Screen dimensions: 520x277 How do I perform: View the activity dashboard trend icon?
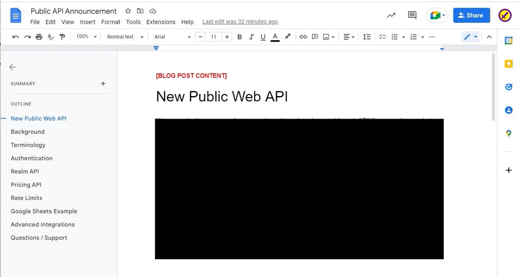(391, 15)
